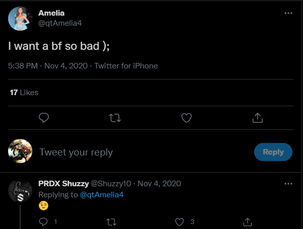
Task: Click the Twitter for iPhone source link
Action: (126, 66)
